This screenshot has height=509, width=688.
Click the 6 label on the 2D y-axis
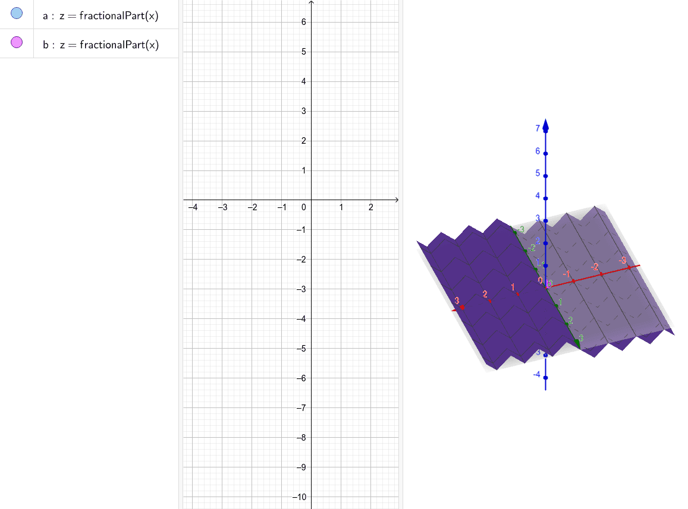coord(304,22)
